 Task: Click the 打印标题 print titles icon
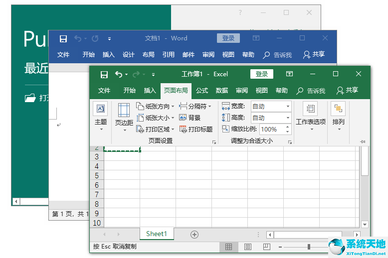click(x=183, y=129)
